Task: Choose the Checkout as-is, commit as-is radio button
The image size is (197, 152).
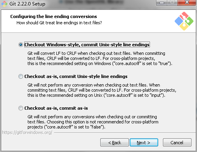Action: point(21,108)
